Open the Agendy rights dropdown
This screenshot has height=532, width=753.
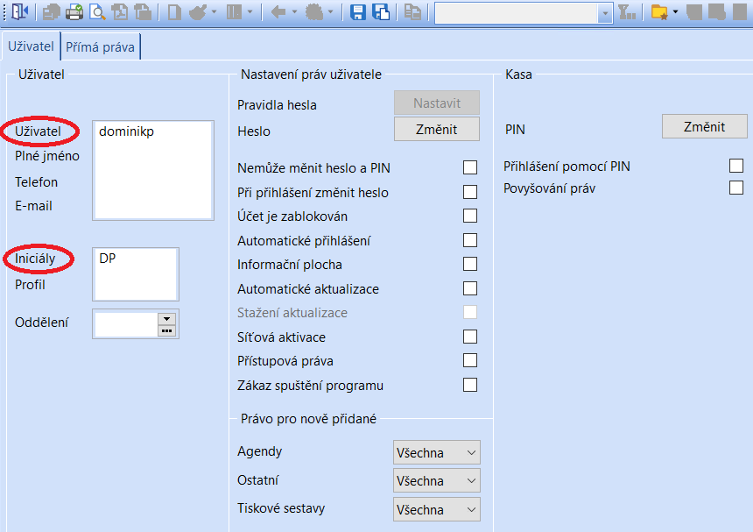(x=437, y=452)
